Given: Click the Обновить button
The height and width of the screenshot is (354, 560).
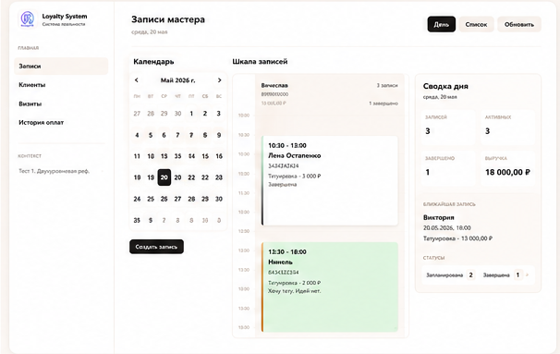Looking at the screenshot, I should [x=519, y=24].
